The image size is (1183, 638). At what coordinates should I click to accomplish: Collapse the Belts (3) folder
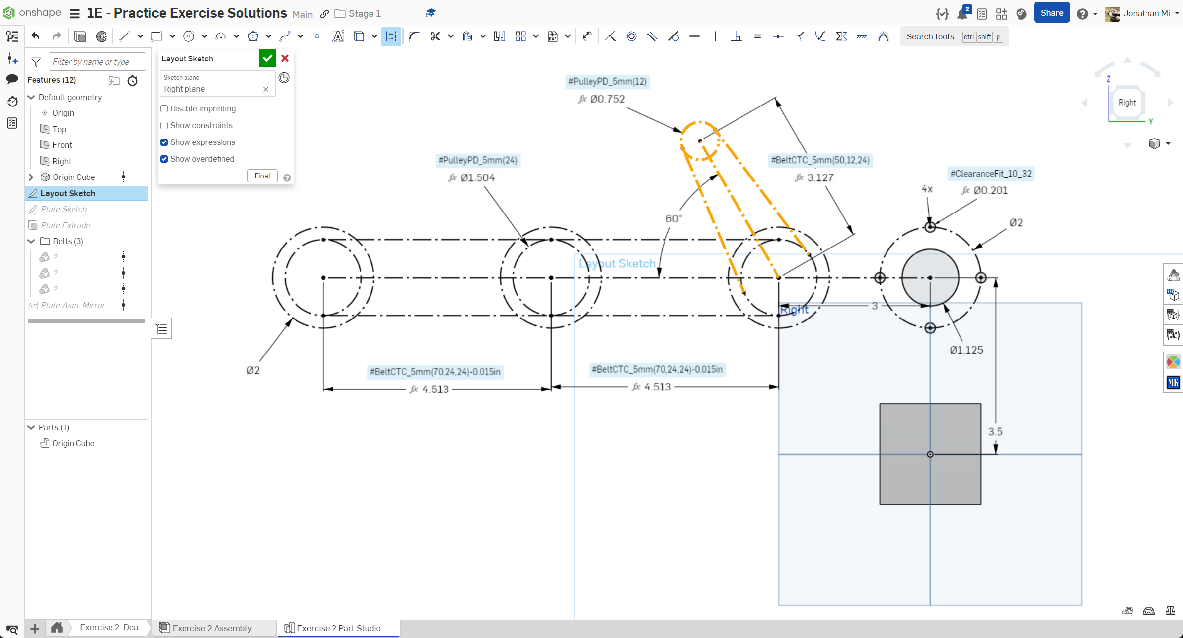(x=31, y=241)
